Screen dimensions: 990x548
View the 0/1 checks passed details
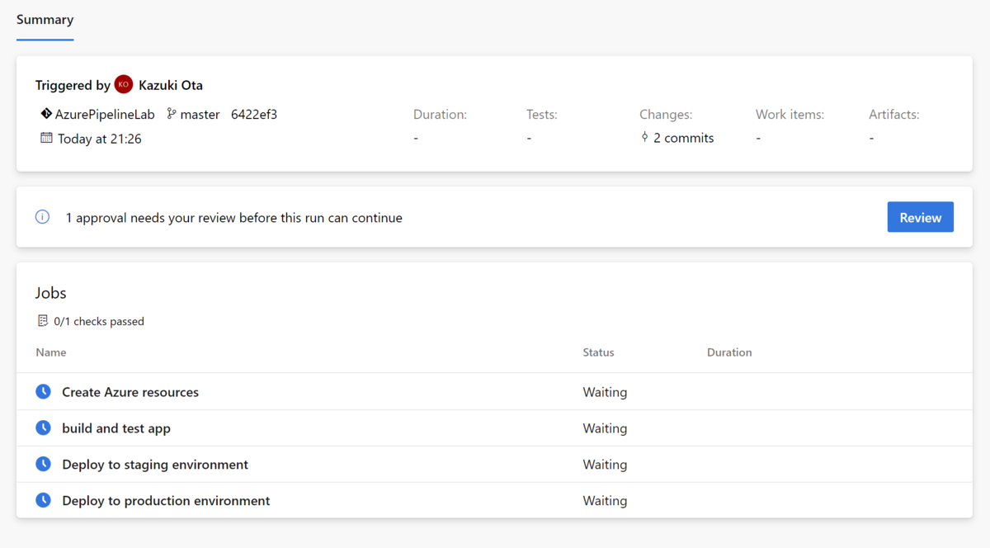(x=98, y=322)
